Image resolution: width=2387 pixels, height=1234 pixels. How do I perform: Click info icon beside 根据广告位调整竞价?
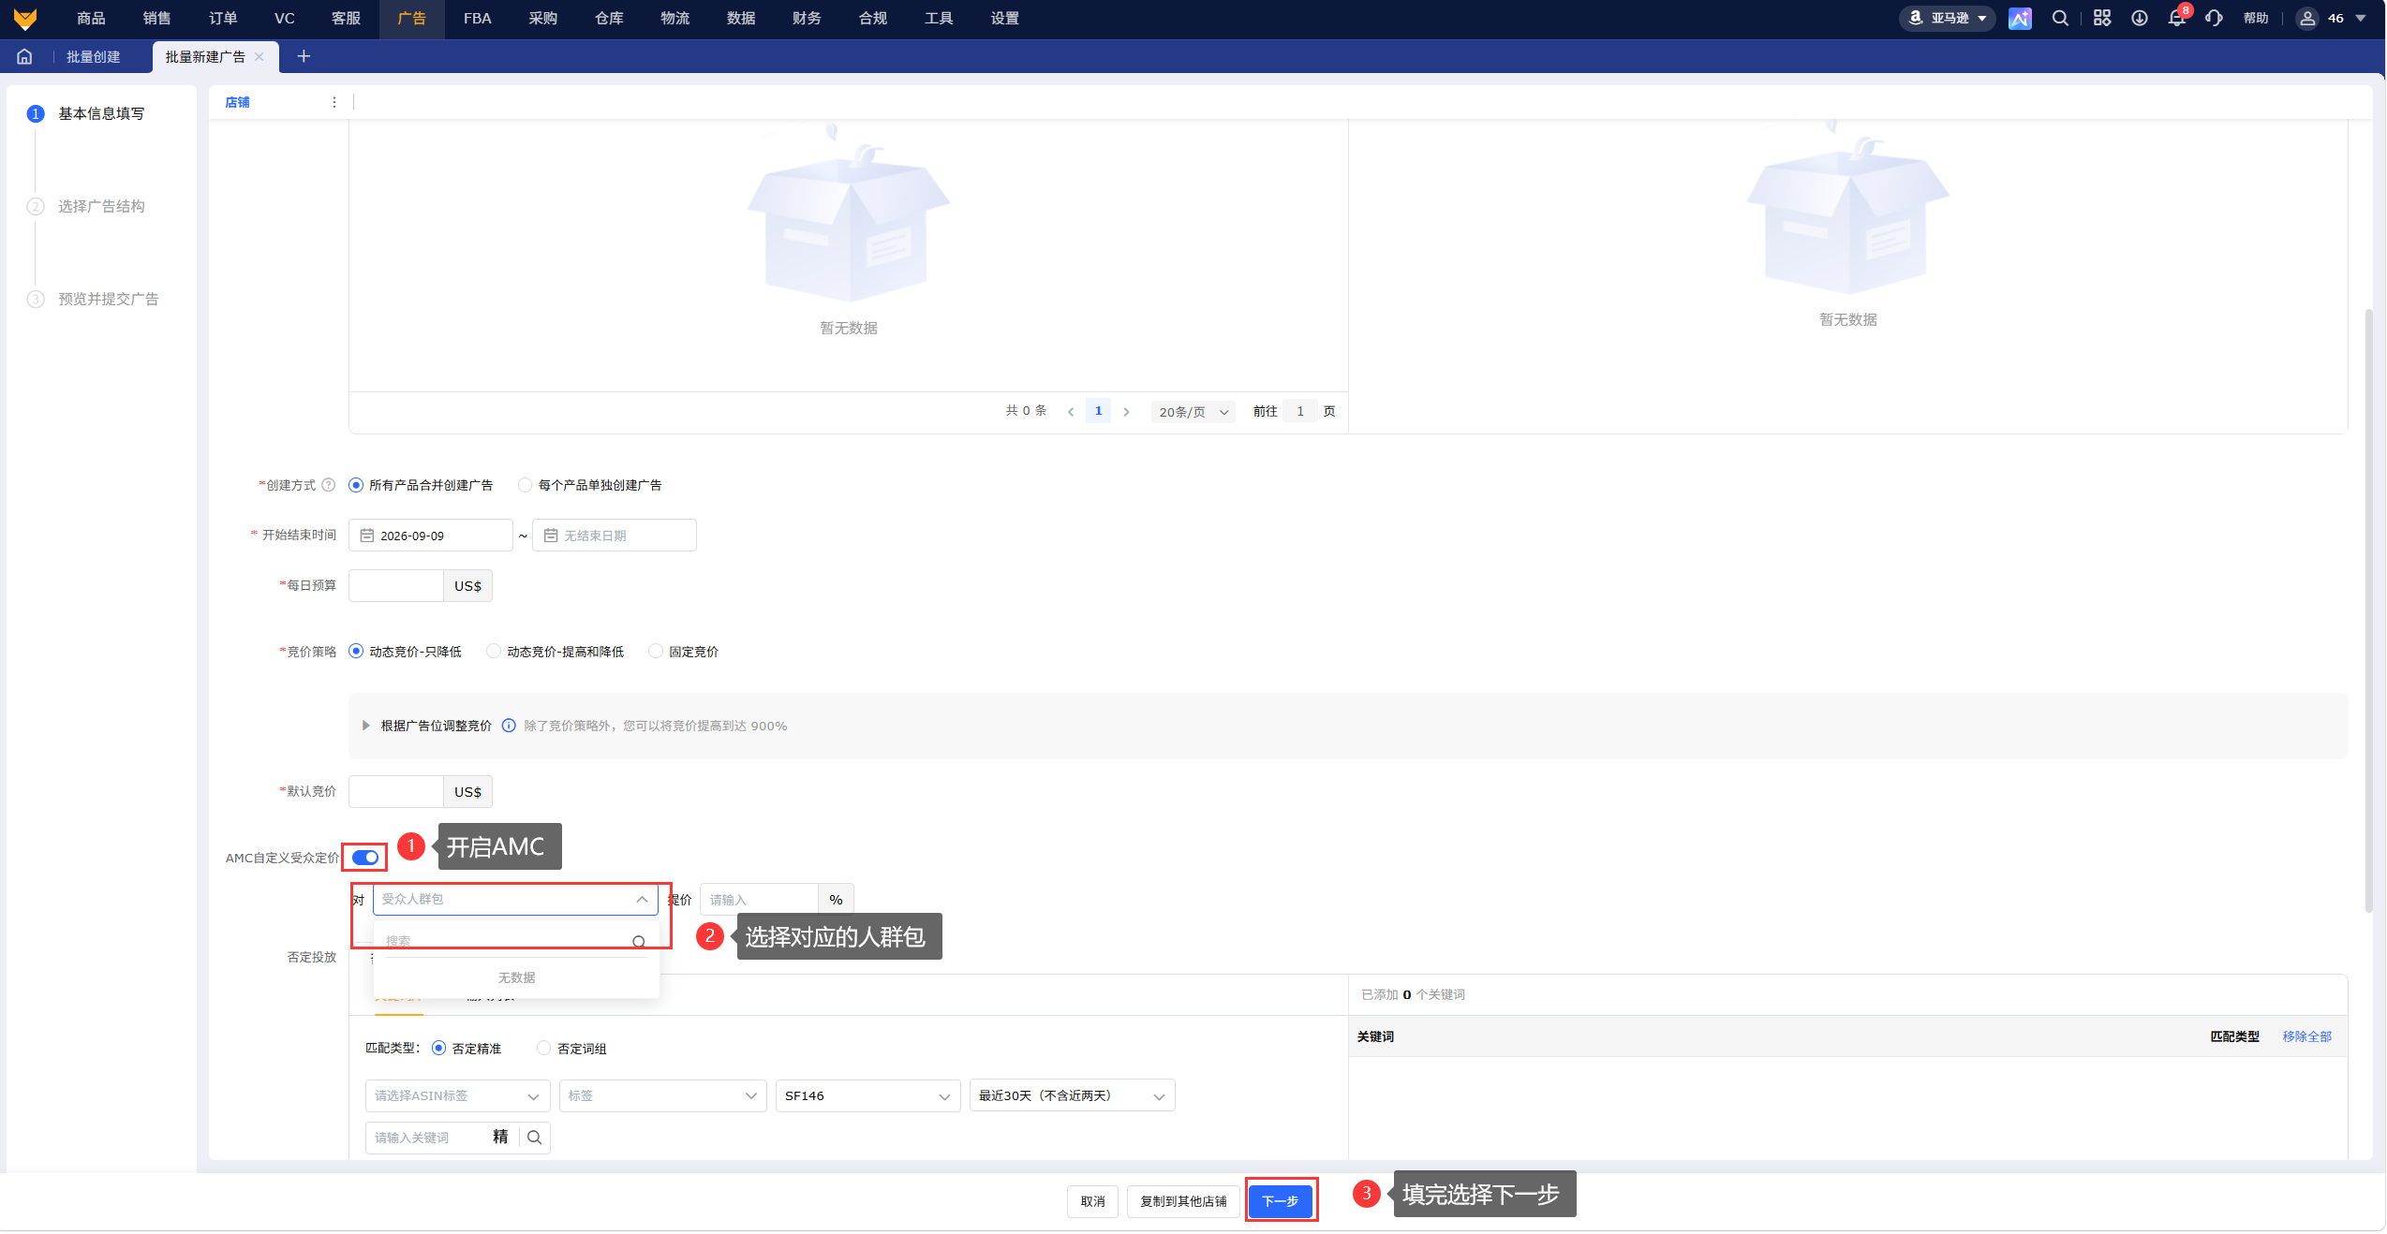[x=509, y=726]
